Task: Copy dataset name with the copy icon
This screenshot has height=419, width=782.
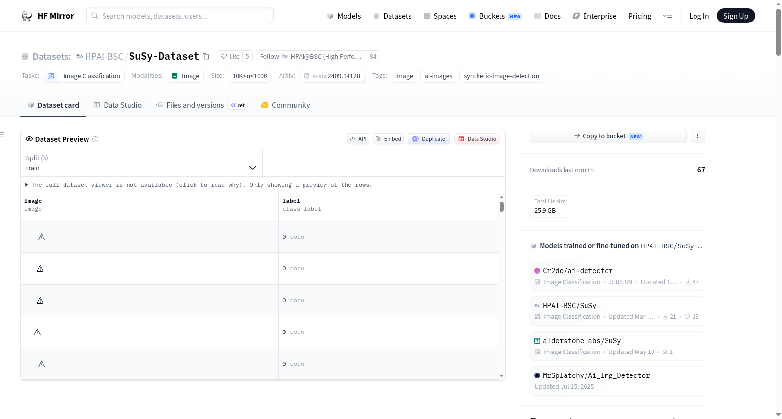Action: tap(206, 57)
